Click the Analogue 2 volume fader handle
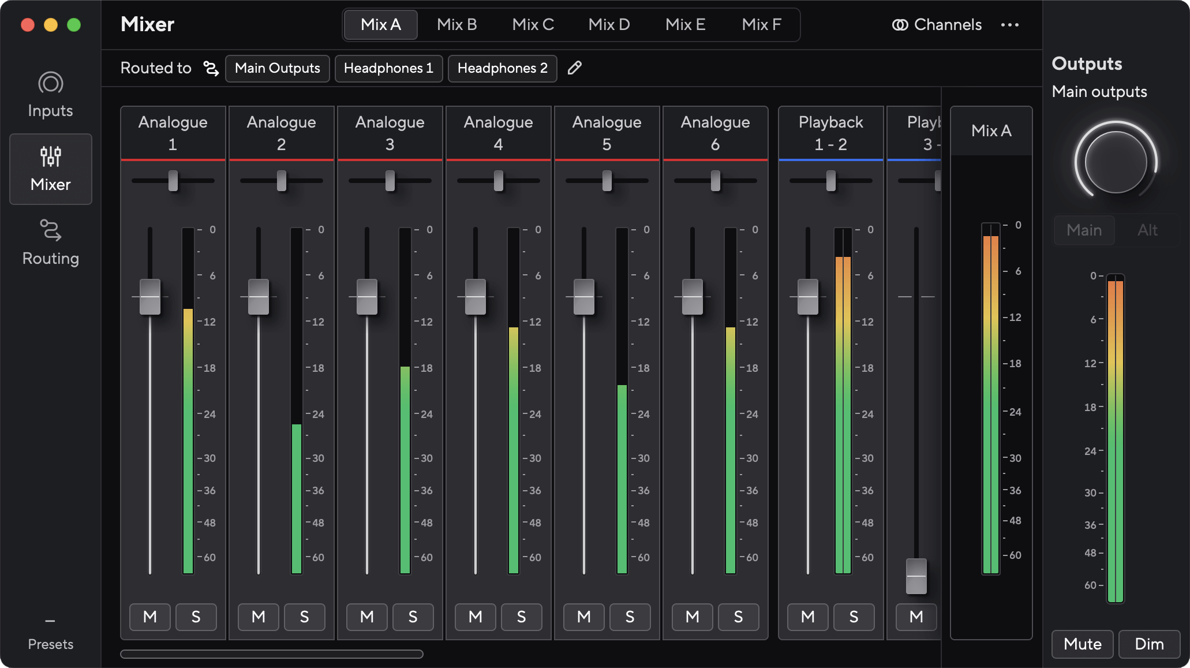 (259, 297)
